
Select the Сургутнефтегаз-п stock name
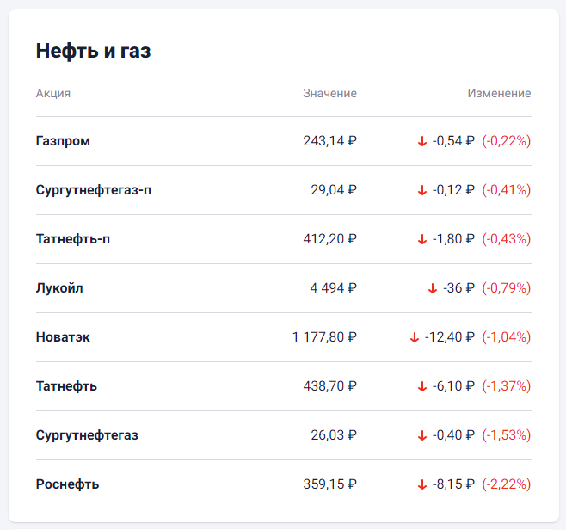(x=94, y=190)
